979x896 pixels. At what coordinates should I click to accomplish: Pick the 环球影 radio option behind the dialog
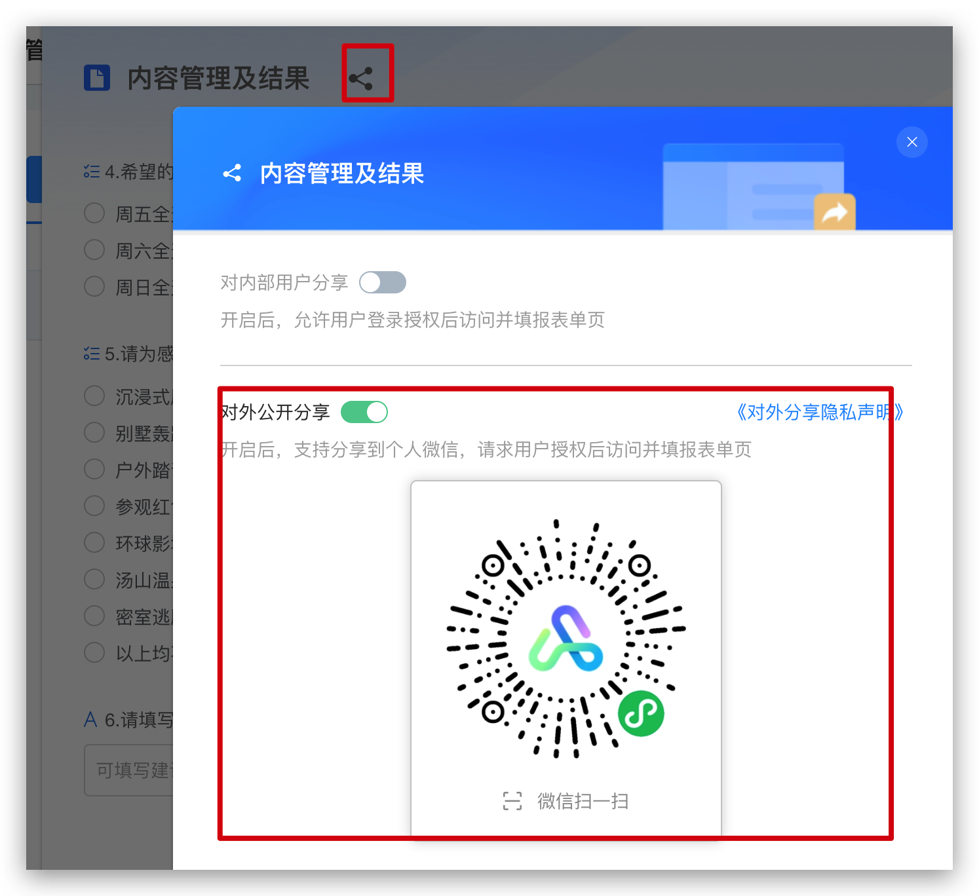point(94,542)
